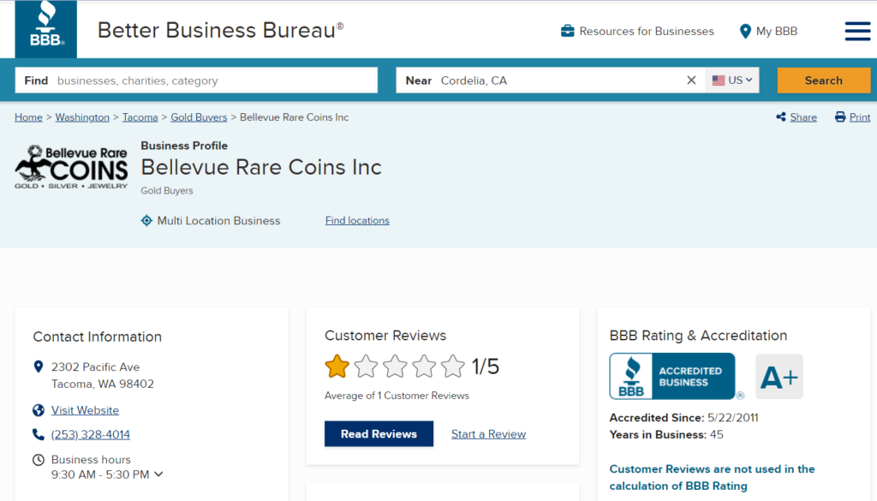Click the globe website icon
877x501 pixels.
click(x=38, y=410)
